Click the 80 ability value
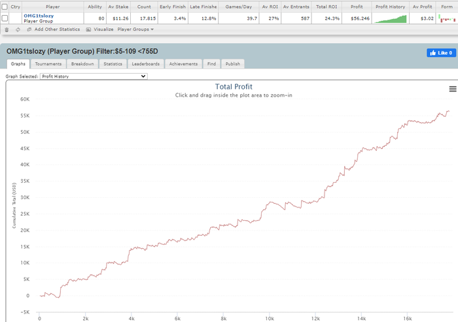Viewport: 458px width, 322px height. 101,18
